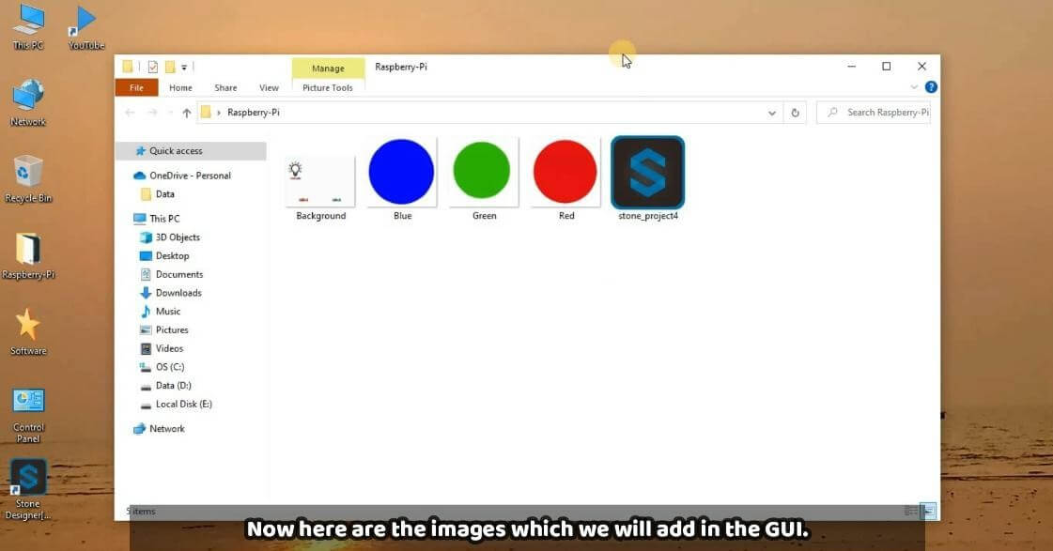This screenshot has width=1053, height=551.
Task: Refresh the Raspberry-Pi folder view
Action: [795, 113]
